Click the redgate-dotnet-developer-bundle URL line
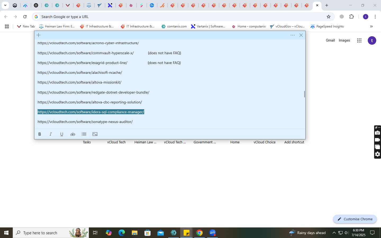 point(93,92)
